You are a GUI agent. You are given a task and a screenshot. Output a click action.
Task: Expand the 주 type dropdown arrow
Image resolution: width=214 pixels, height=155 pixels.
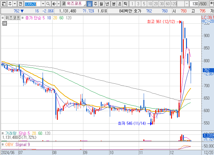point(15,4)
